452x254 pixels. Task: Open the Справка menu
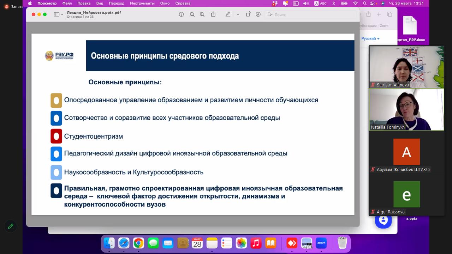point(183,3)
